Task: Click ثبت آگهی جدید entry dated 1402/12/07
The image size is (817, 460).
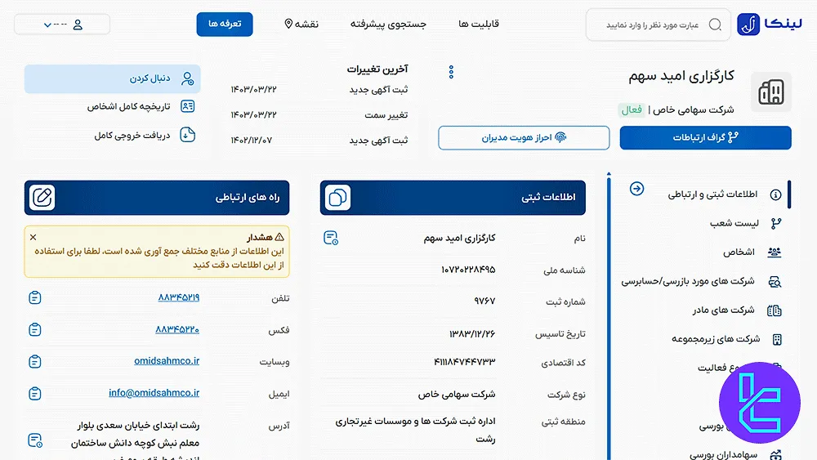Action: tap(378, 141)
